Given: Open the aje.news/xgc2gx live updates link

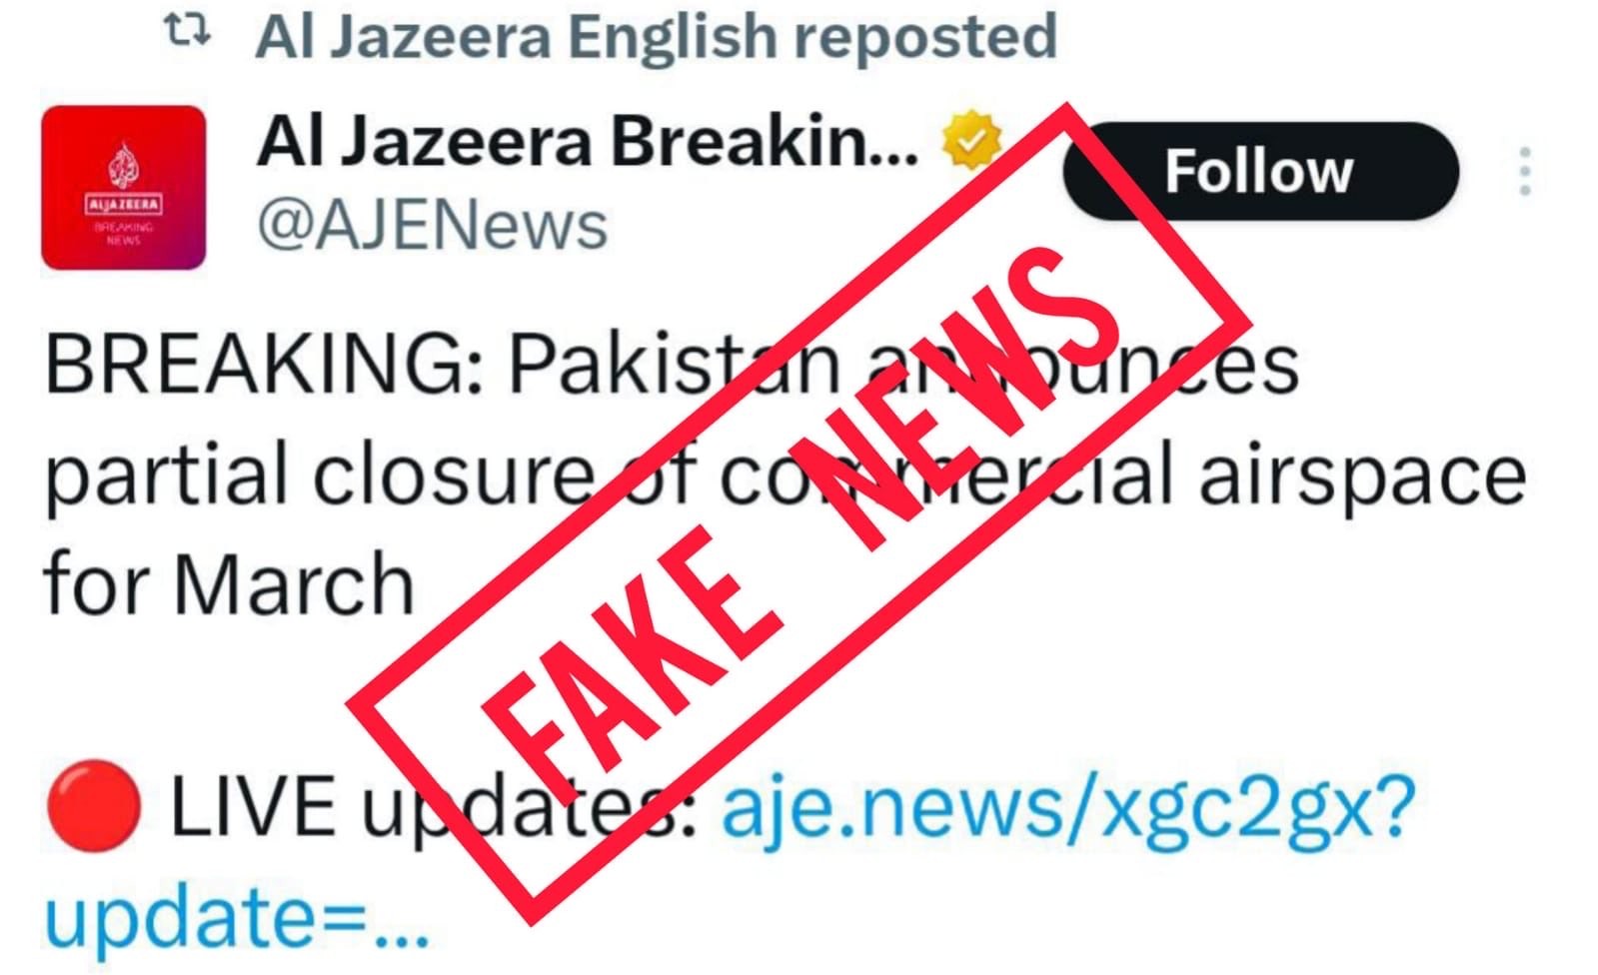Looking at the screenshot, I should [1068, 808].
